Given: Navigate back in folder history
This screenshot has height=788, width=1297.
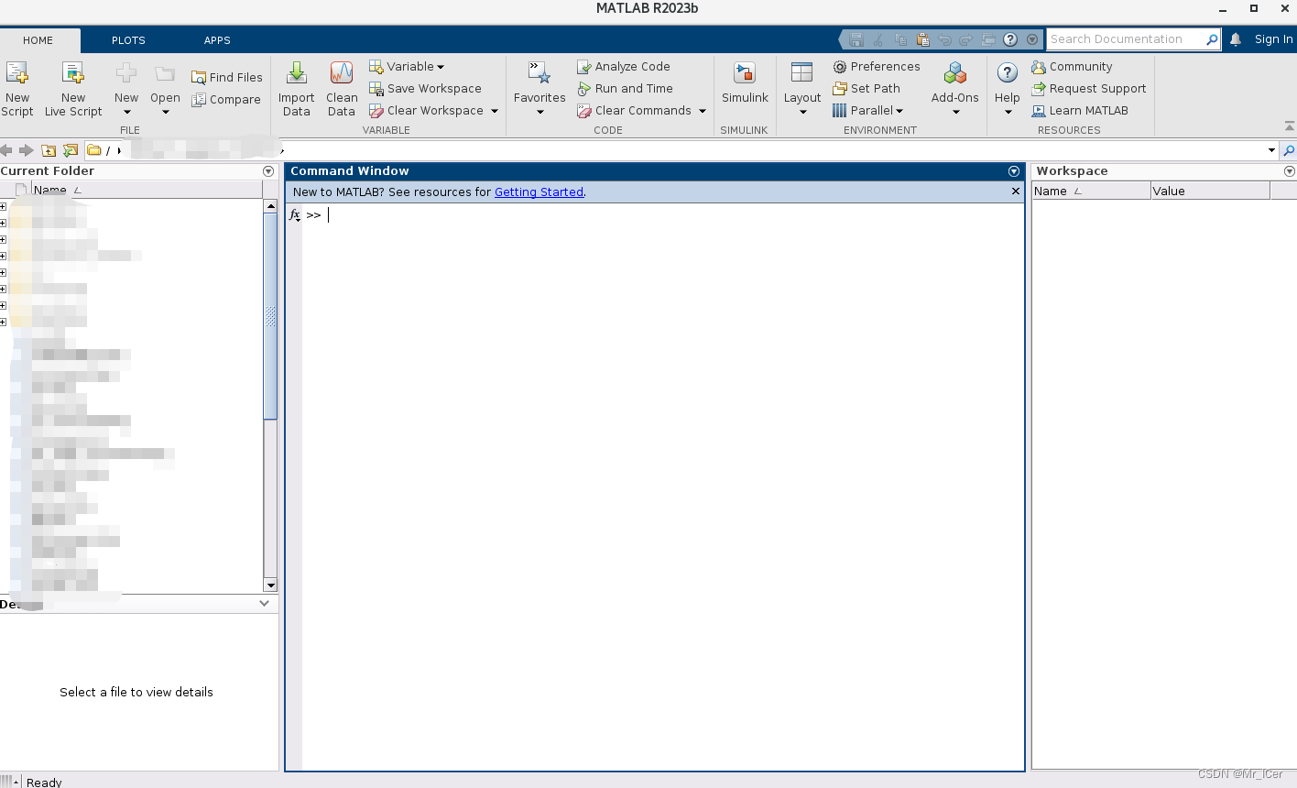Looking at the screenshot, I should tap(6, 150).
